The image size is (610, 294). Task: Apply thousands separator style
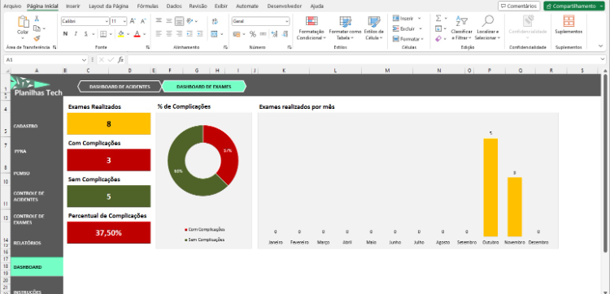click(263, 34)
